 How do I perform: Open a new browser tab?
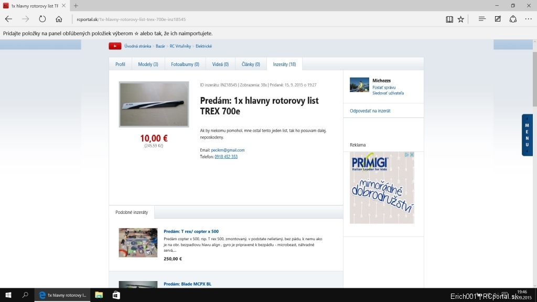[x=76, y=6]
